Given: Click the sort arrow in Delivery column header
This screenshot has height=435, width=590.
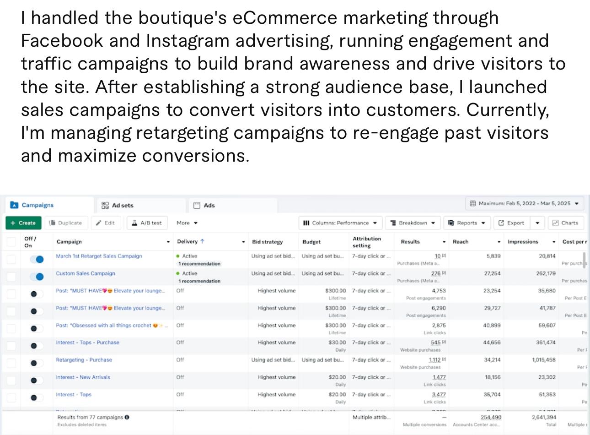Looking at the screenshot, I should pyautogui.click(x=203, y=241).
